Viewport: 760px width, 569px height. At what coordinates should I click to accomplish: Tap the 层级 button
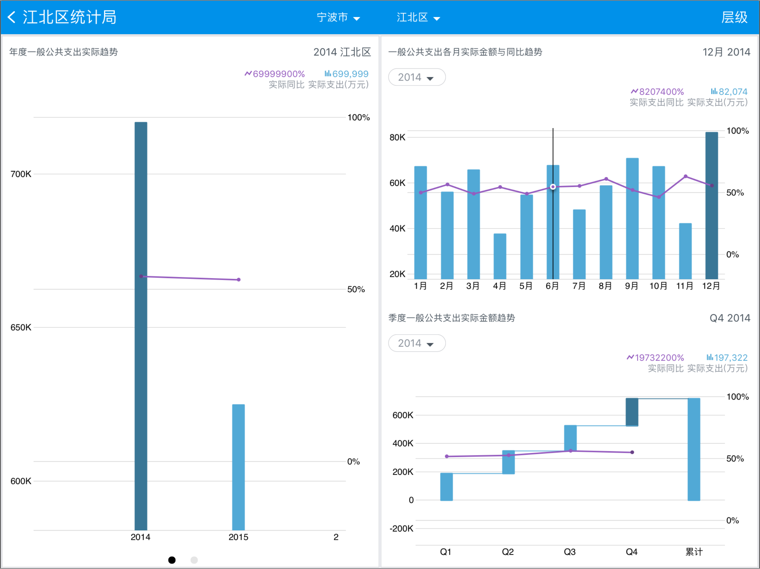click(734, 17)
